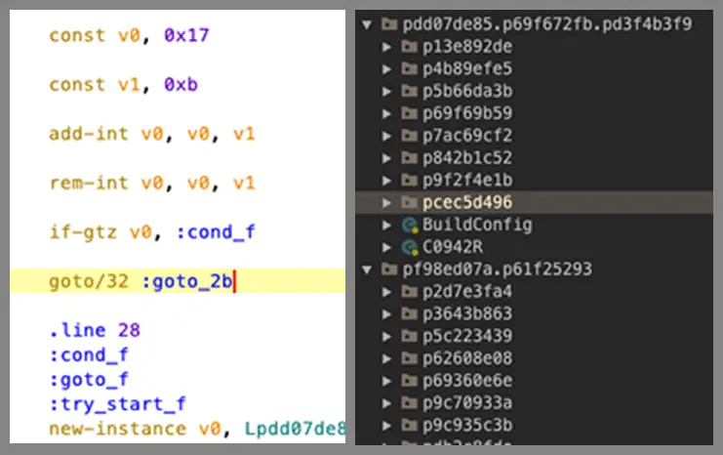Collapse the pdd07de85.p69f672fb.pd3f4b3f9 package arrow
The width and height of the screenshot is (723, 455).
click(x=367, y=24)
